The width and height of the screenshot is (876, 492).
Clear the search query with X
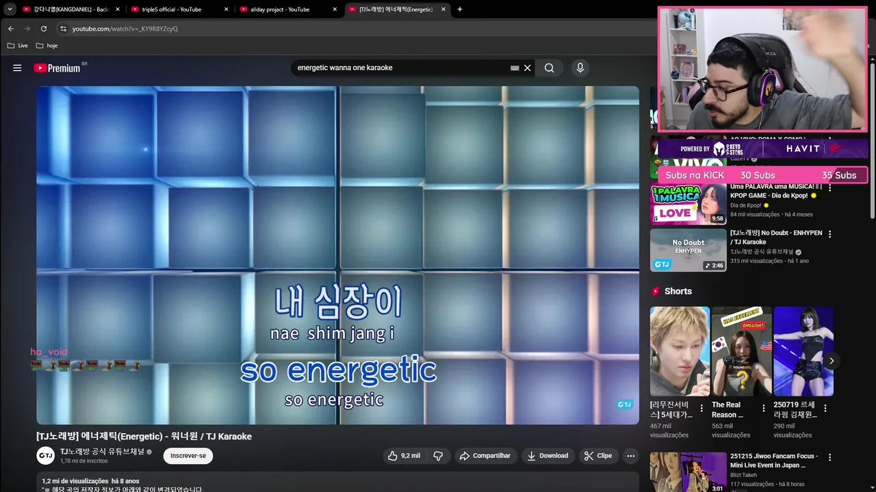pos(528,68)
